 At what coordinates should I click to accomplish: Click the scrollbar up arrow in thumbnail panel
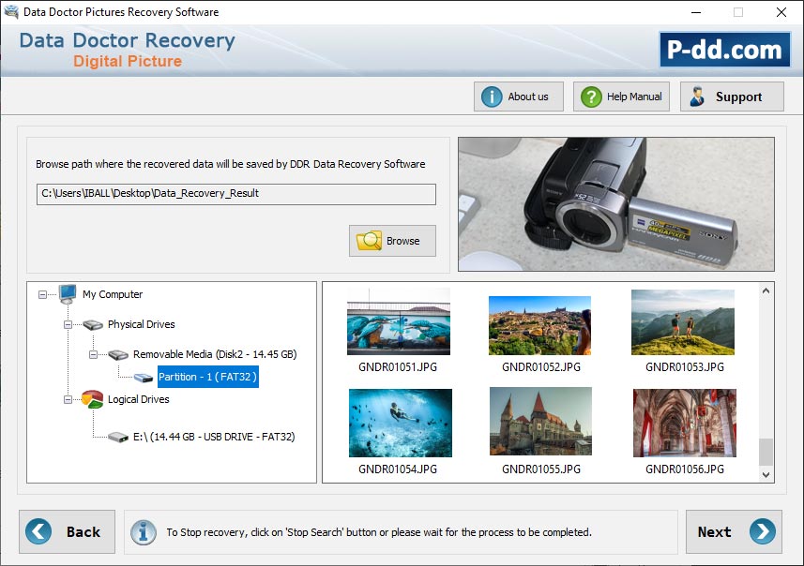tap(765, 290)
